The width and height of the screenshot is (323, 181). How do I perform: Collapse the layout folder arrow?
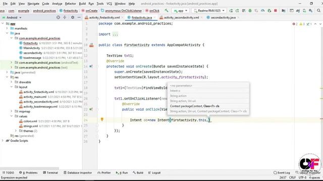click(11, 87)
